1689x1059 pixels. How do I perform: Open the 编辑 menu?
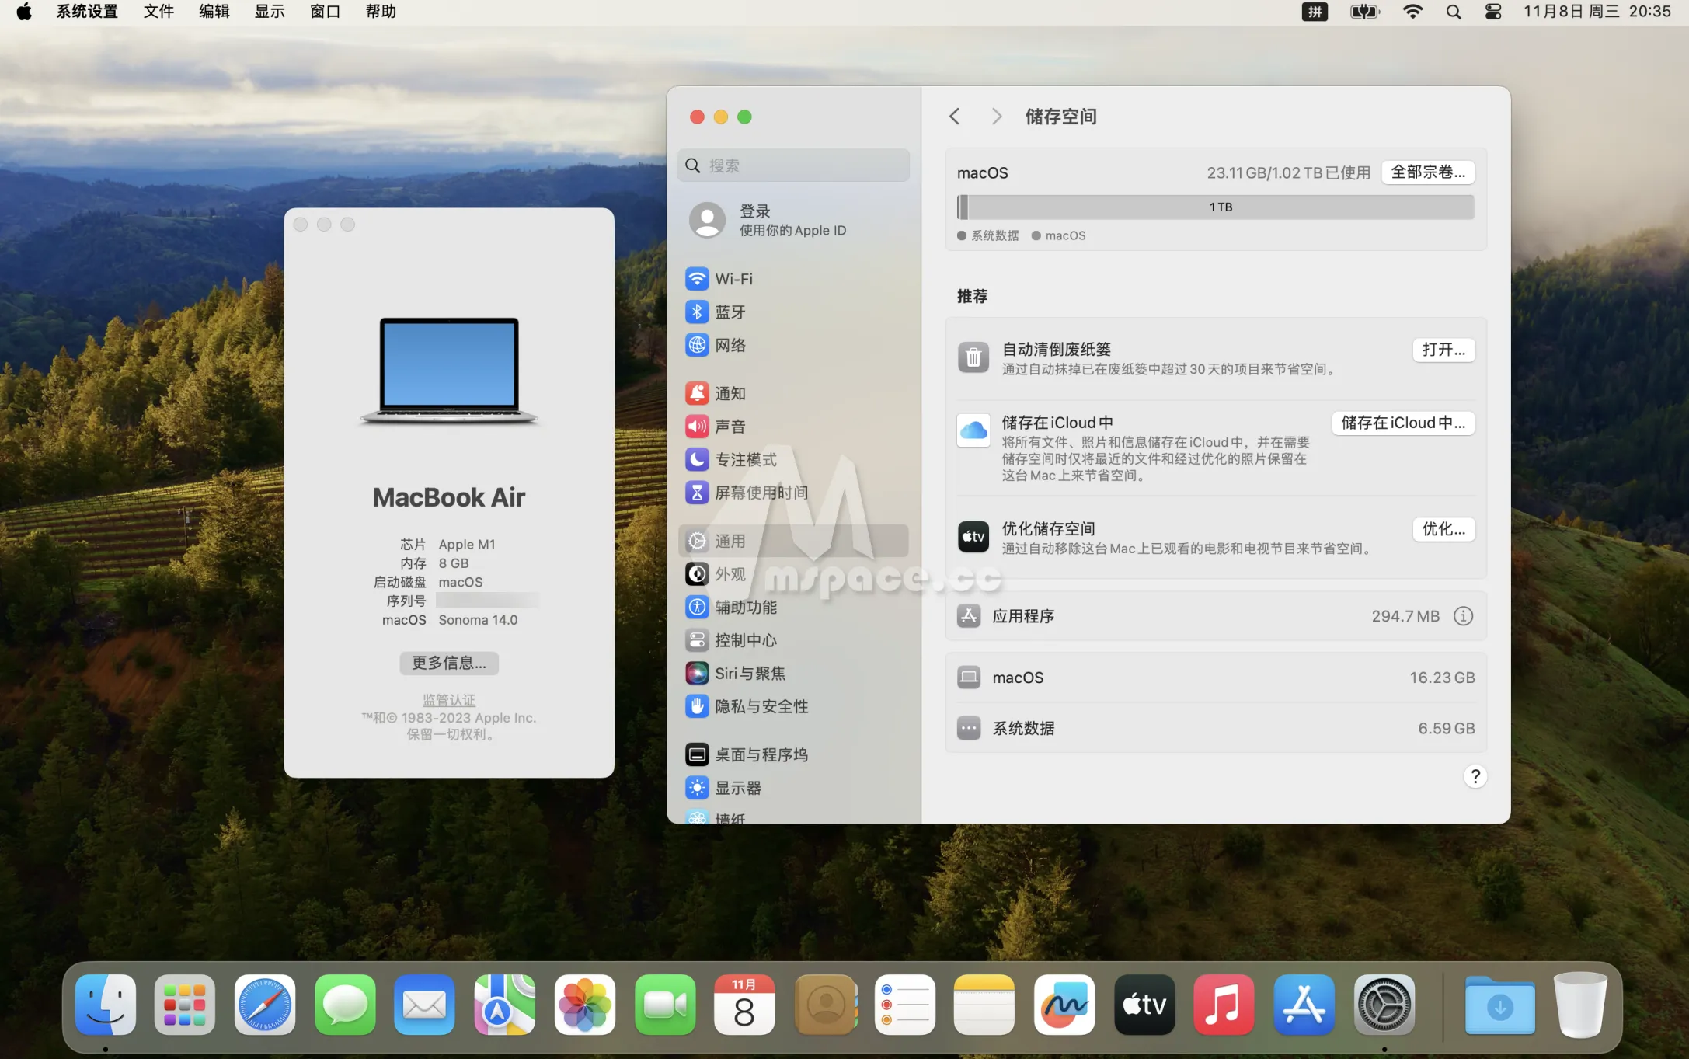[214, 12]
